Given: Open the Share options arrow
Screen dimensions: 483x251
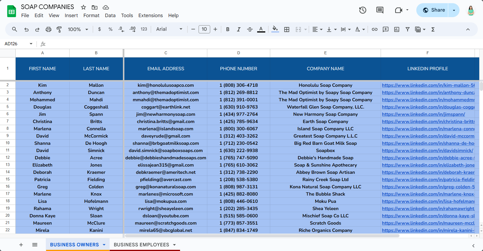Looking at the screenshot, I should pyautogui.click(x=454, y=10).
